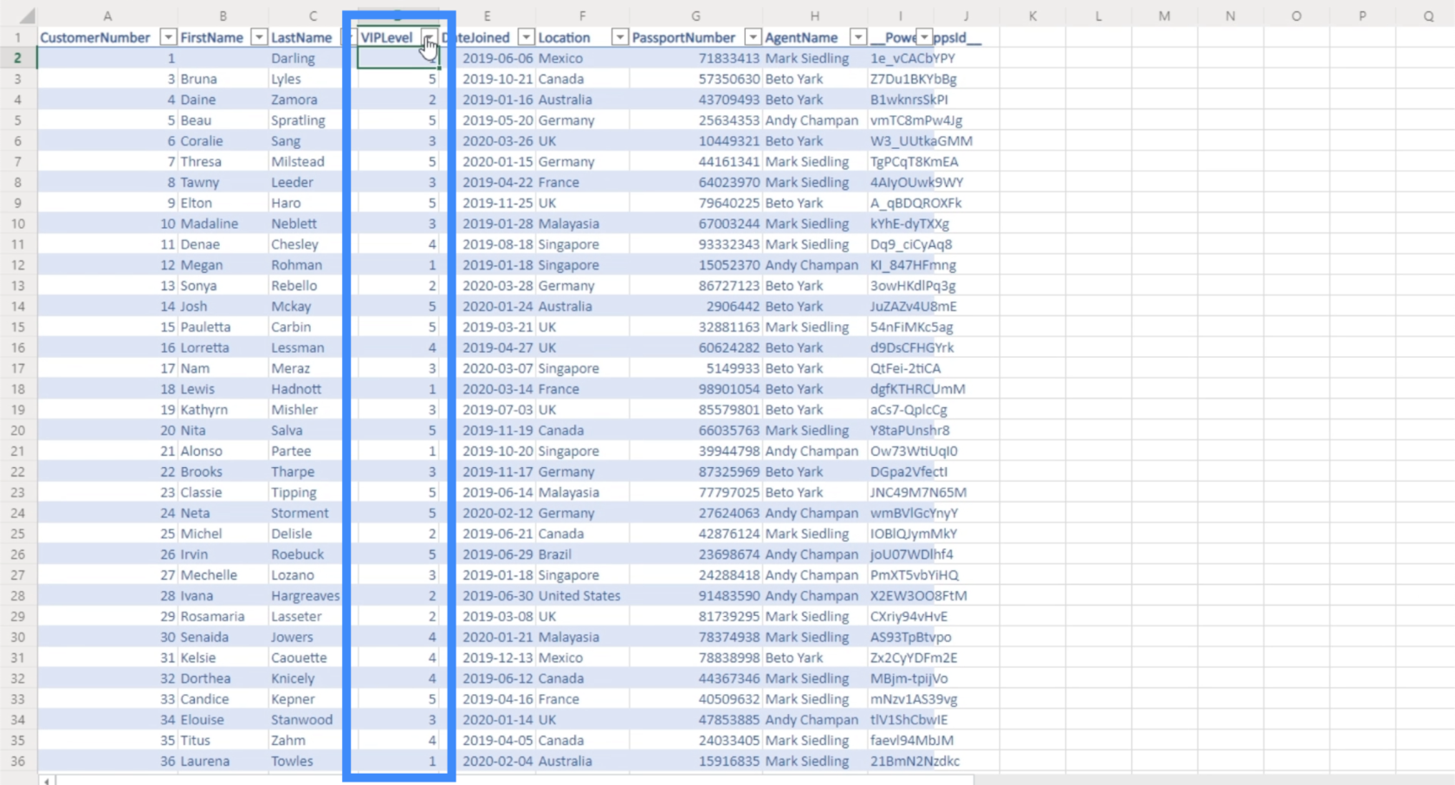Screen dimensions: 1455x785
Task: Select cell with first name Rosamaria
Action: (x=223, y=616)
